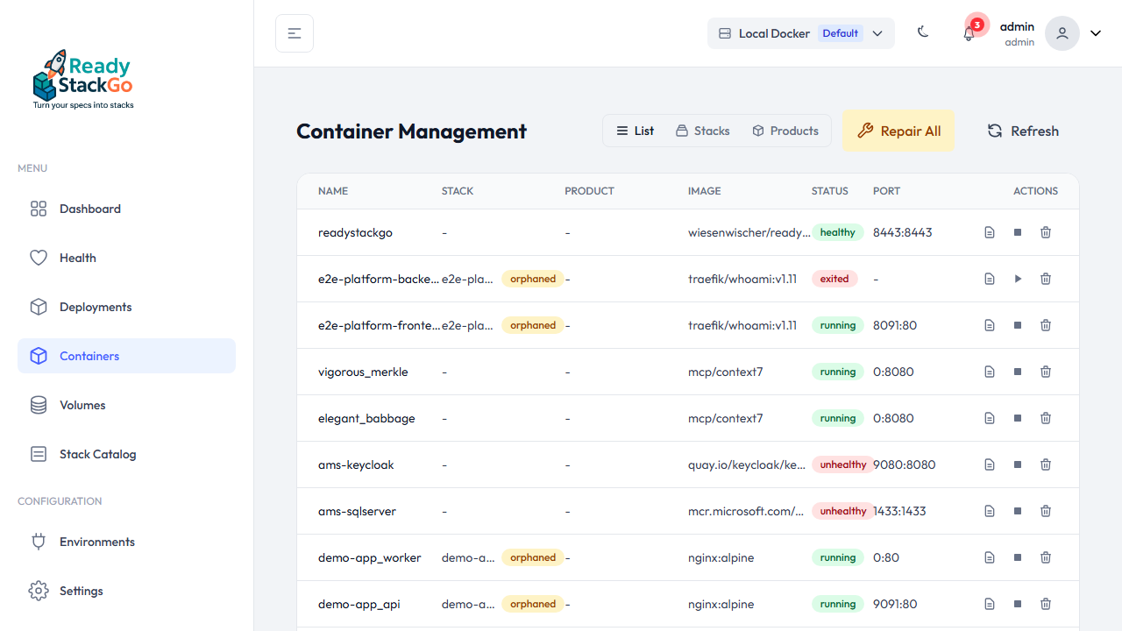The width and height of the screenshot is (1122, 631).
Task: Open the user profile avatar menu
Action: tap(1062, 32)
